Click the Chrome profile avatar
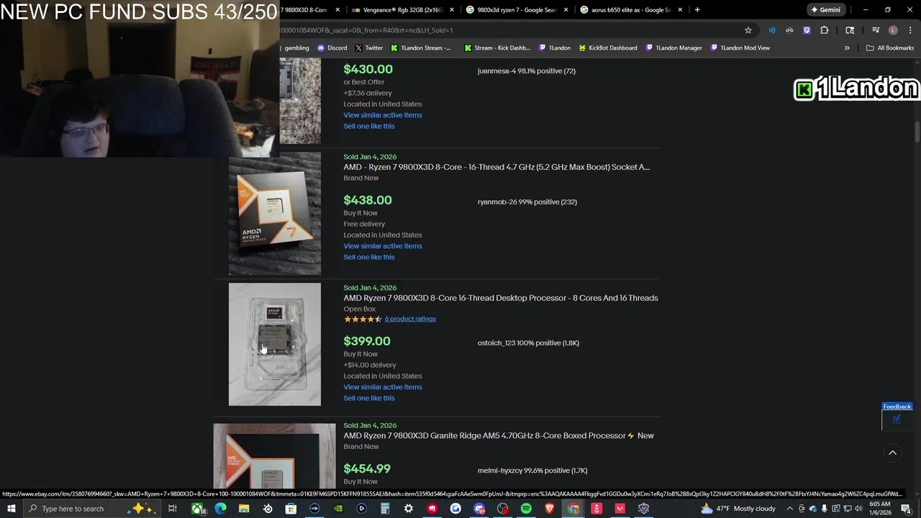This screenshot has width=921, height=518. [x=893, y=30]
